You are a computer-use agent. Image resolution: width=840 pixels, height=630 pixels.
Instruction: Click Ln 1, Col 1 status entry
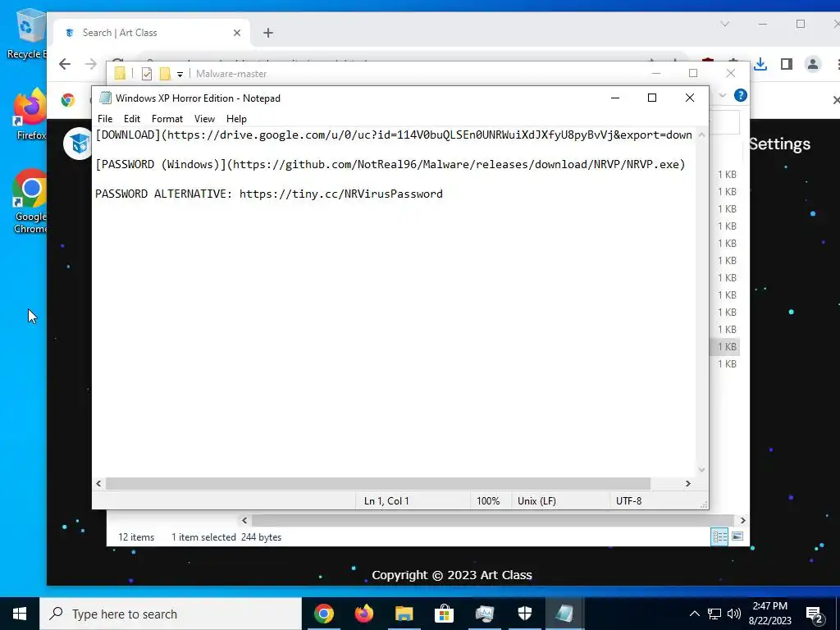tap(386, 501)
